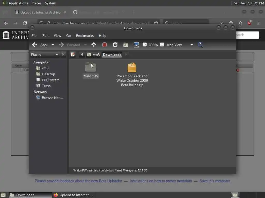
Task: Click the address bar lock icon
Action: pyautogui.click(x=49, y=23)
